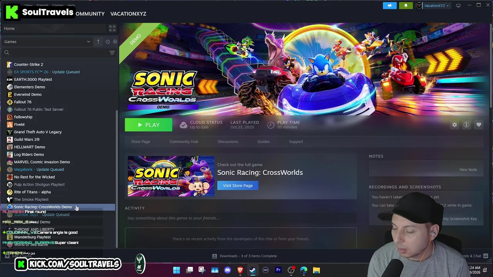The height and width of the screenshot is (277, 493).
Task: Open the Store Page tab
Action: 141,142
